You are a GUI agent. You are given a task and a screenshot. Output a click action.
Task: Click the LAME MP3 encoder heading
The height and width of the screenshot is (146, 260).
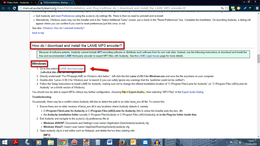[x=77, y=46]
